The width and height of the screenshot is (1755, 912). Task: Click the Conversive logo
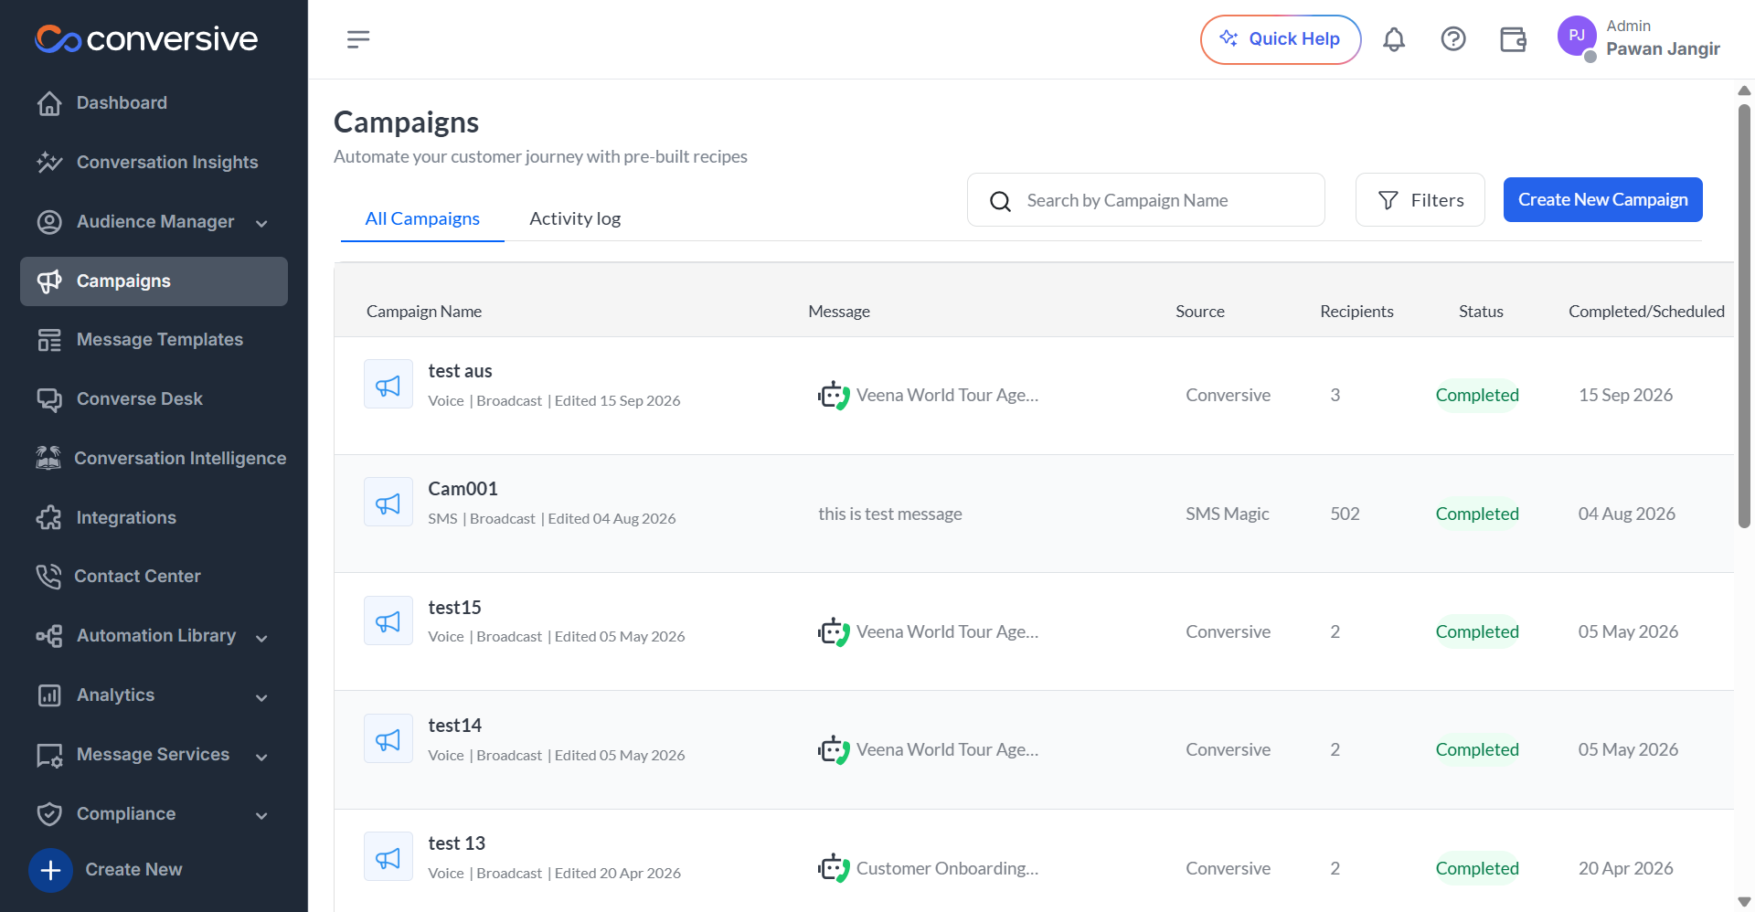click(x=146, y=38)
